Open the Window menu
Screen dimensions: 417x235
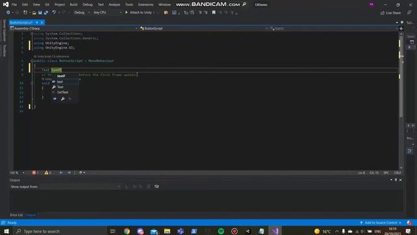[164, 5]
